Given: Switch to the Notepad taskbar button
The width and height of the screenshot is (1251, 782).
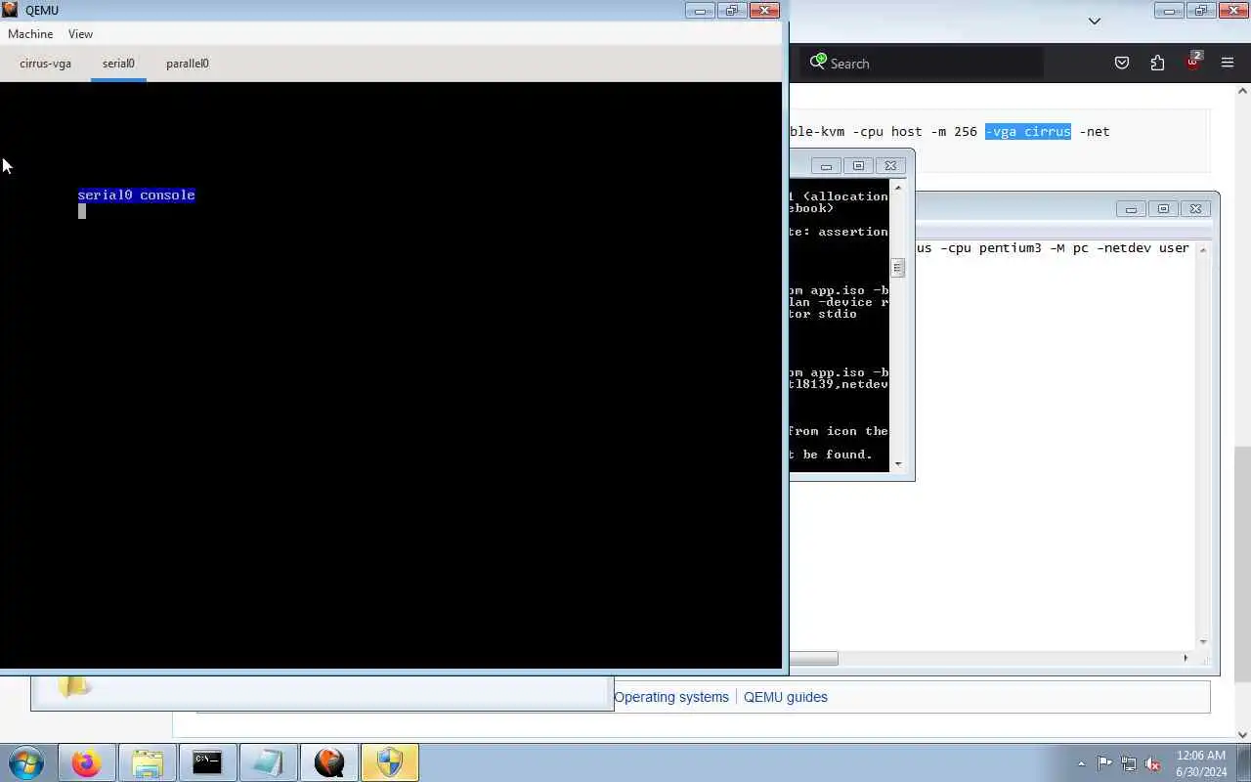Looking at the screenshot, I should (x=268, y=762).
